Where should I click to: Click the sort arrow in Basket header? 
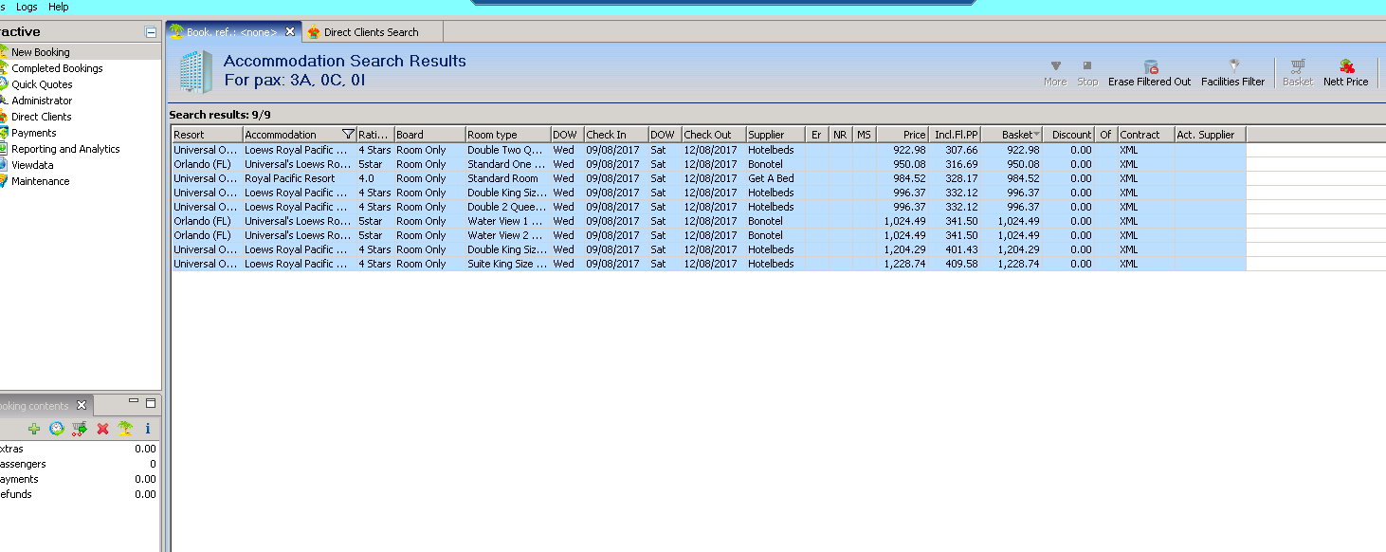click(1037, 135)
